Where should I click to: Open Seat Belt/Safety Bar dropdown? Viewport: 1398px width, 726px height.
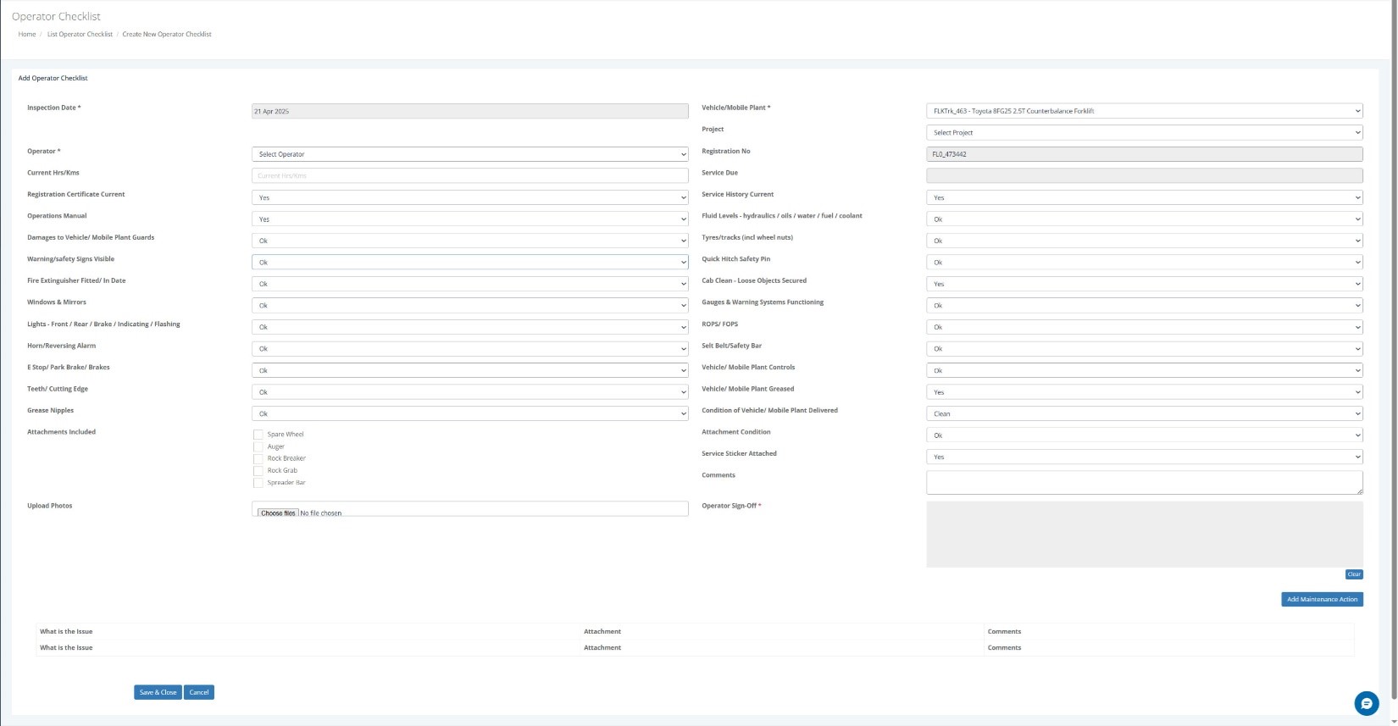tap(1145, 349)
